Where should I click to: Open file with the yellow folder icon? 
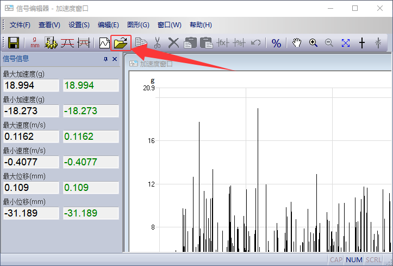[121, 43]
